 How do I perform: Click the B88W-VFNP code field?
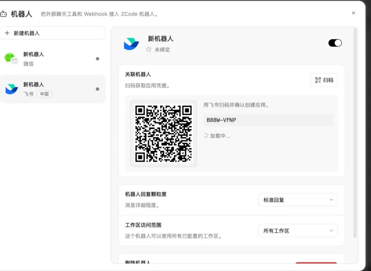(x=268, y=120)
